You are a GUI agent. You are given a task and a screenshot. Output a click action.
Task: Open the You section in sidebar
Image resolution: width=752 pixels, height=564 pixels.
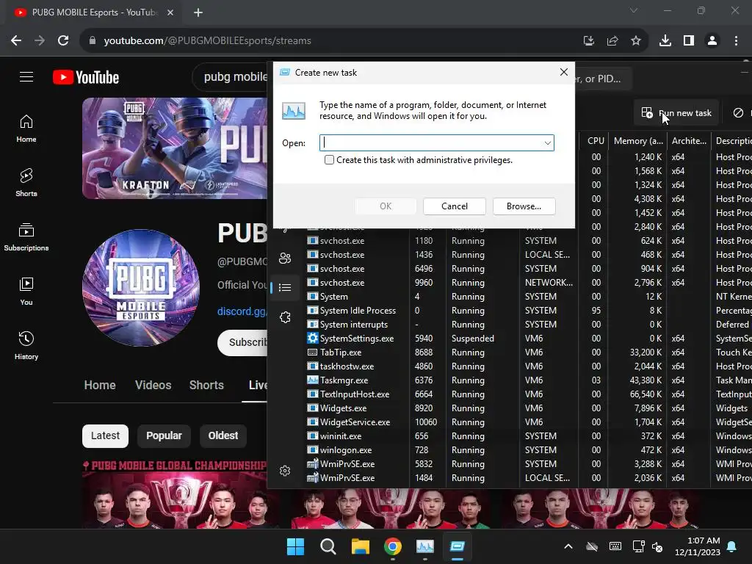click(x=26, y=291)
